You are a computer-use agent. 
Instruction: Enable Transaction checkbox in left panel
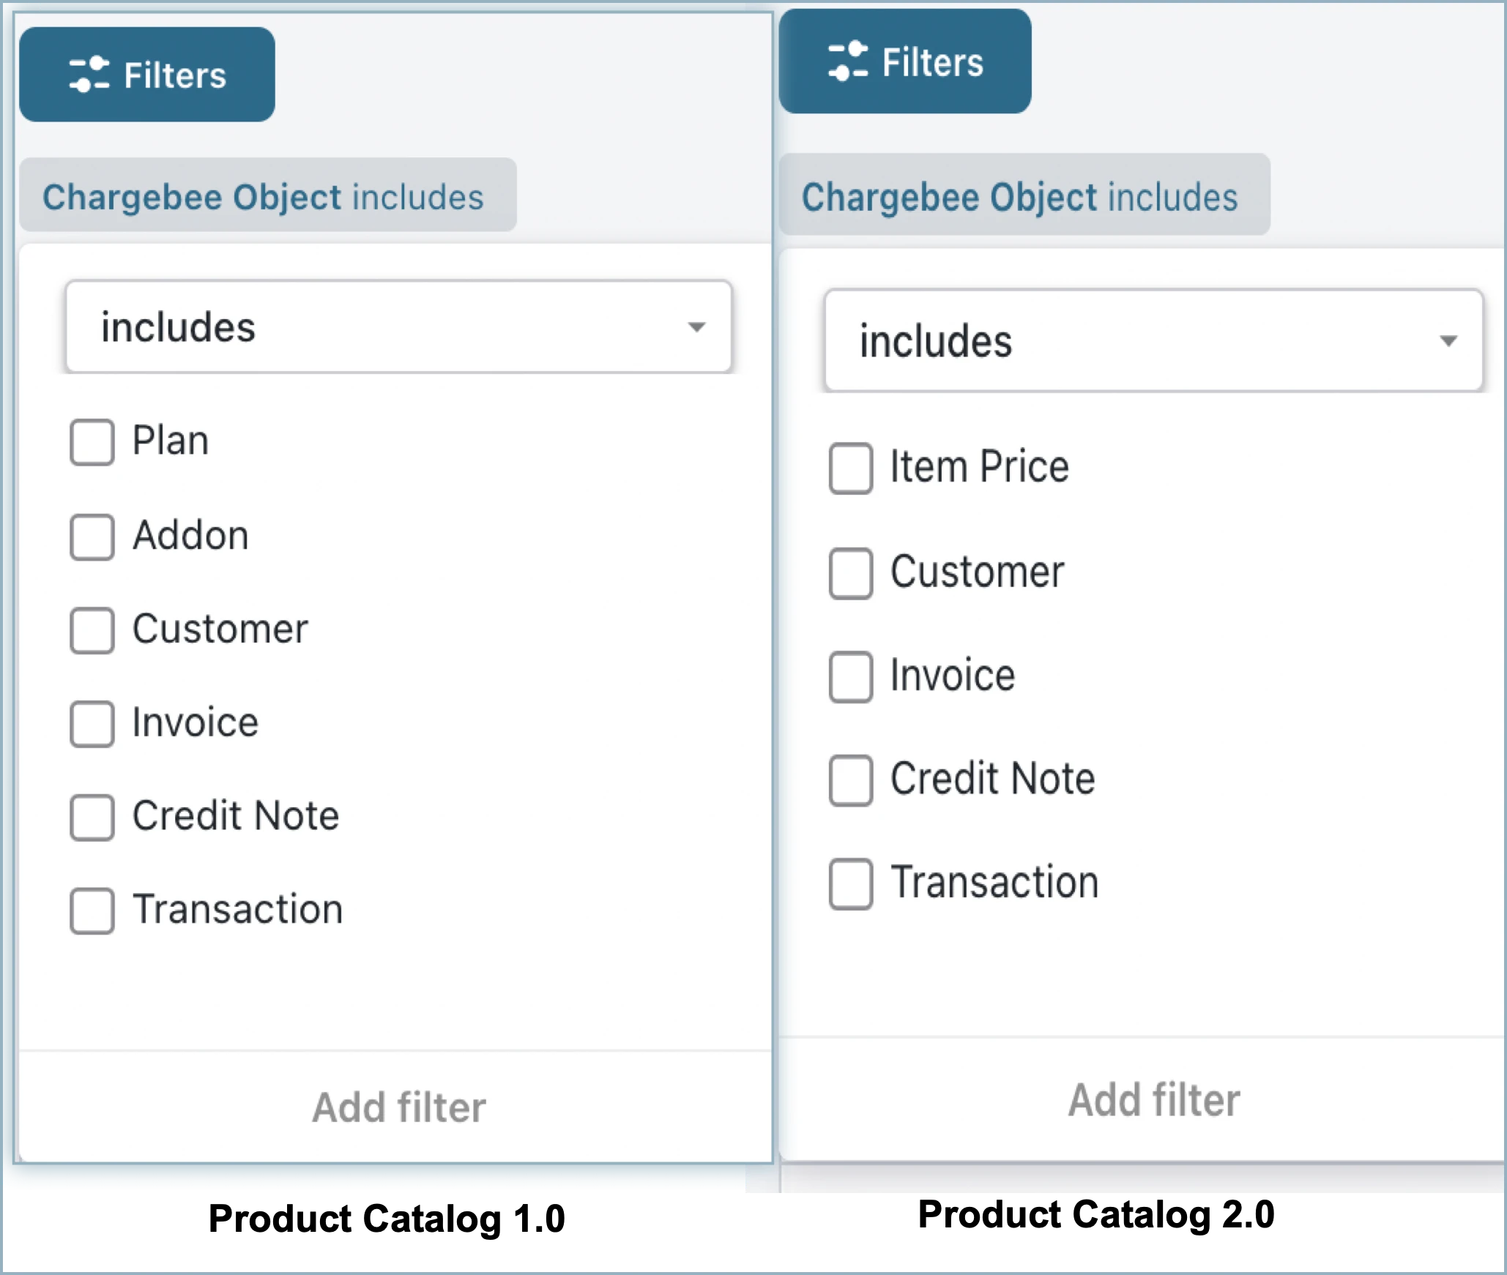(92, 911)
